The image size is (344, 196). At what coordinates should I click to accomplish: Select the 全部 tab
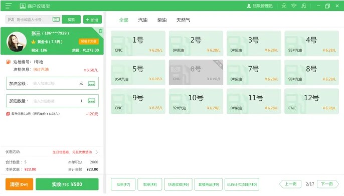[124, 20]
